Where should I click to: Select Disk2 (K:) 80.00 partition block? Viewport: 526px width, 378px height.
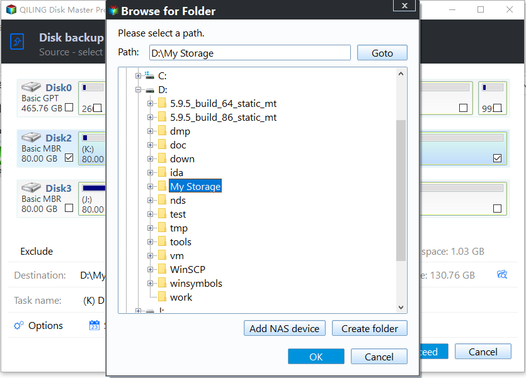point(92,148)
